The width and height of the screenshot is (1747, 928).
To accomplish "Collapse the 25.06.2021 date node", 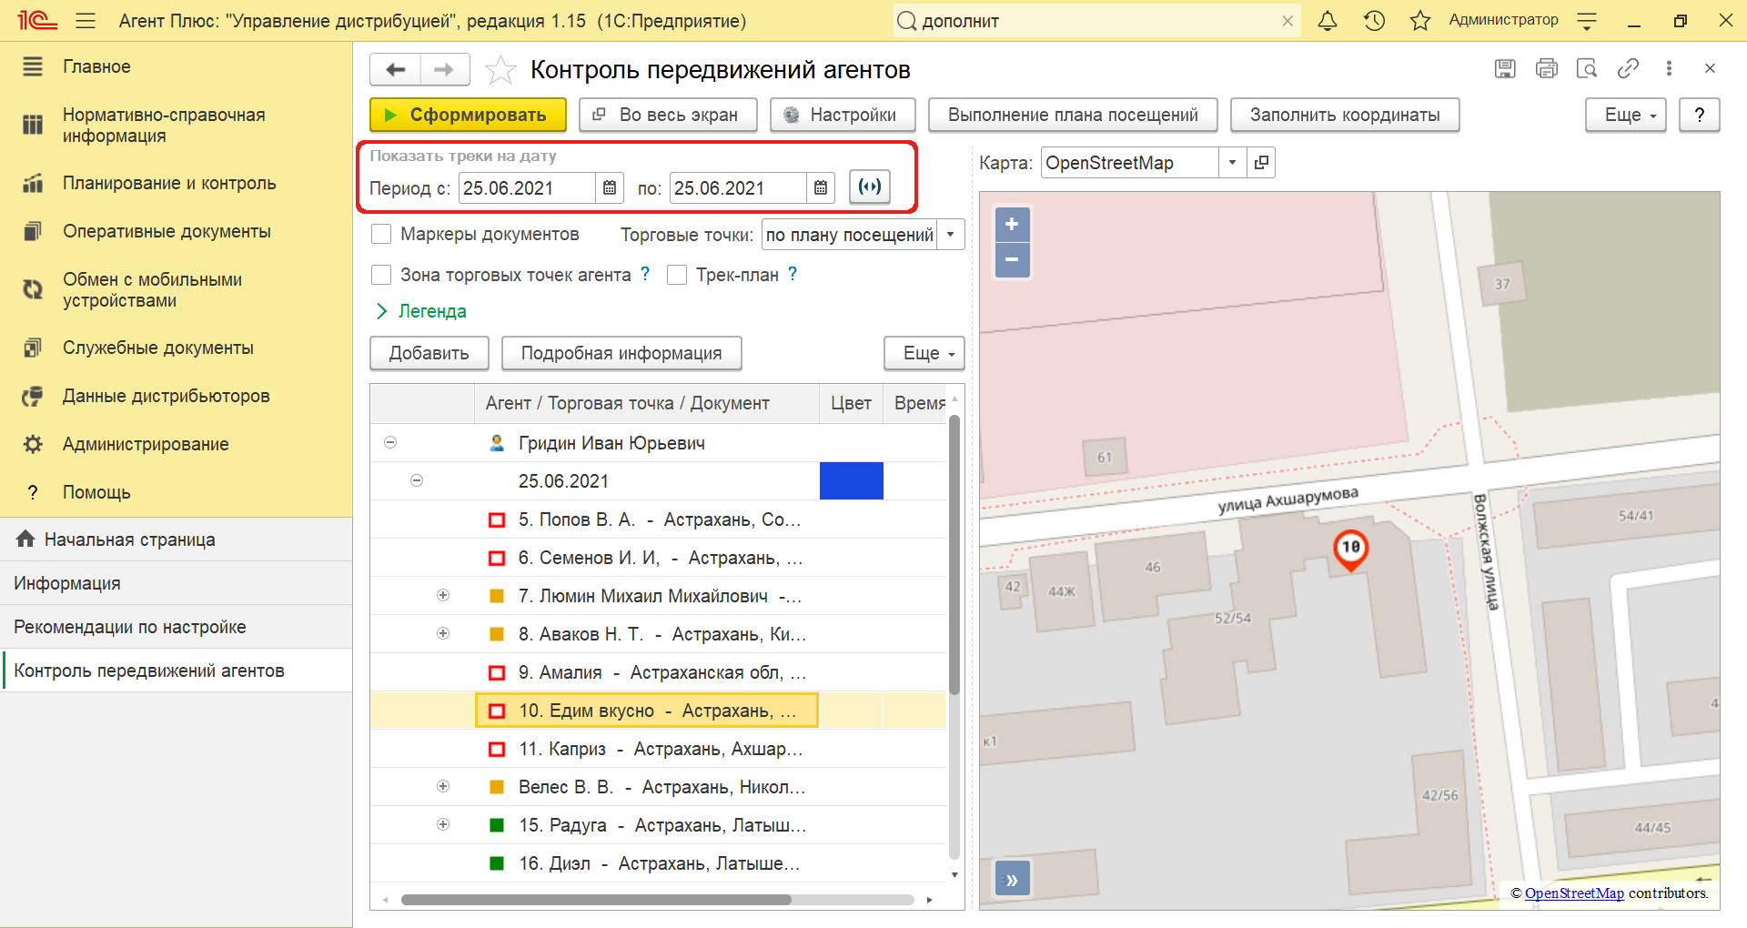I will [x=417, y=480].
